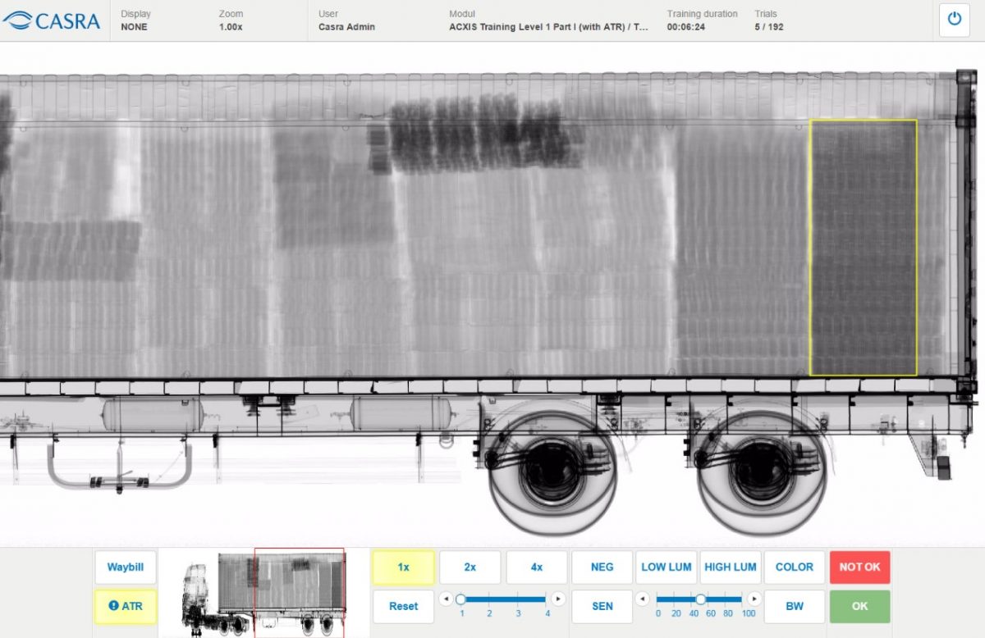Mark the cargo as NOT OK
The width and height of the screenshot is (985, 638).
click(859, 567)
